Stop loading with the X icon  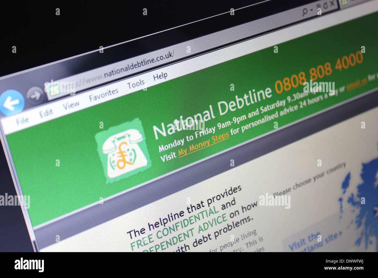point(332,3)
